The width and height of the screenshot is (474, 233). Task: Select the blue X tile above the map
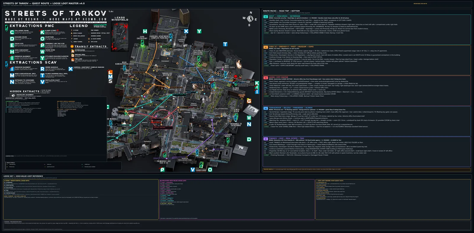pyautogui.click(x=186, y=31)
